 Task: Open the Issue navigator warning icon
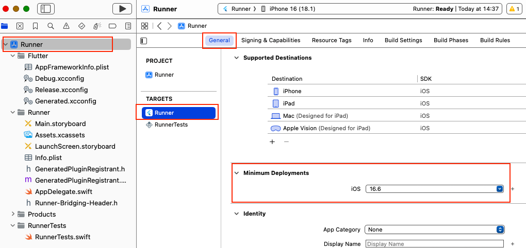[x=66, y=26]
